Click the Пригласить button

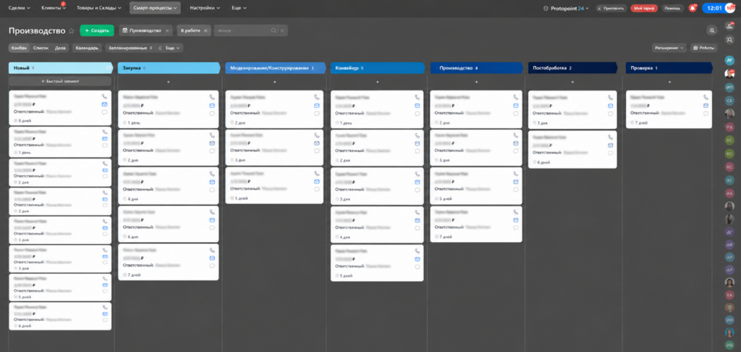(611, 8)
